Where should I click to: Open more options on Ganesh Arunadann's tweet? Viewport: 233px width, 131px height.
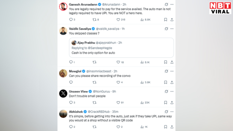tap(172, 4)
